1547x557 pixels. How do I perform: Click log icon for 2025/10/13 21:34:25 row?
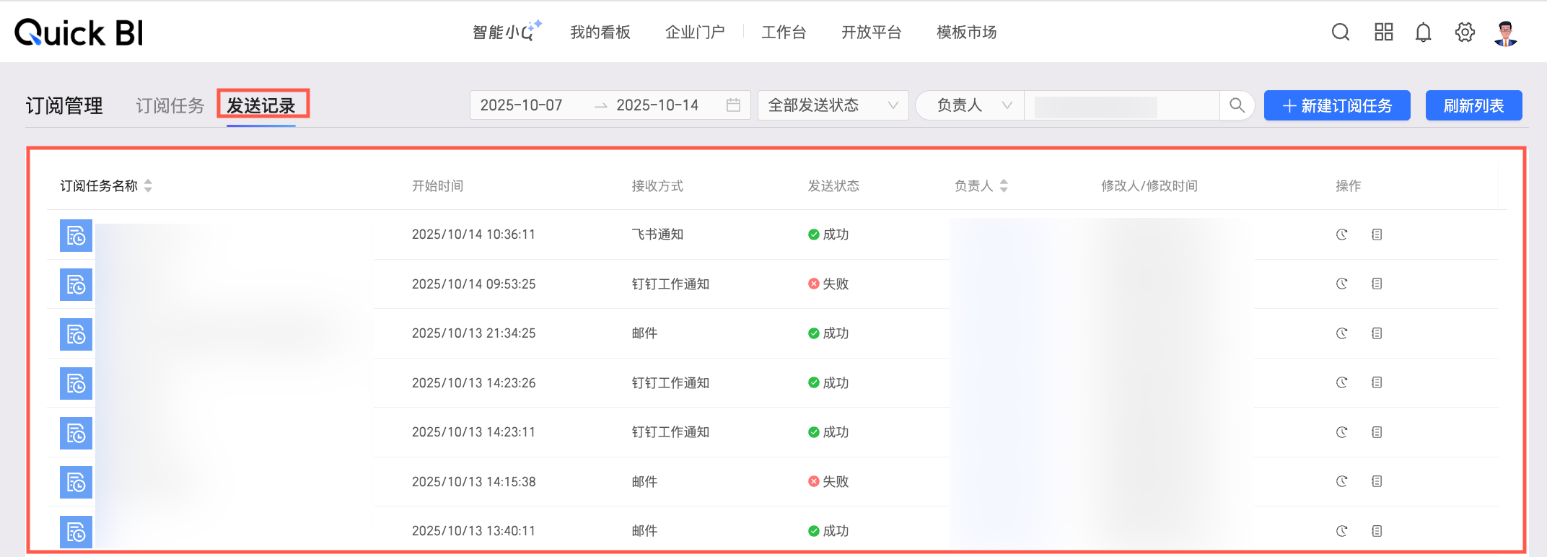(x=1377, y=333)
